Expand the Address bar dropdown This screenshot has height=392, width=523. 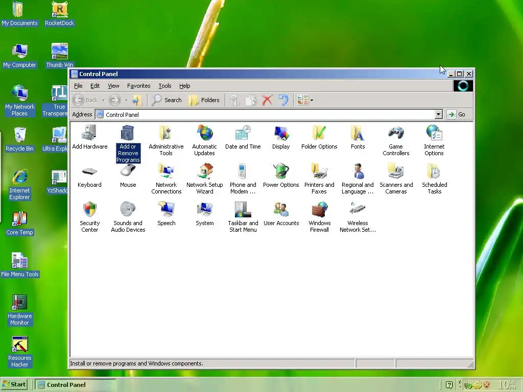pyautogui.click(x=438, y=115)
